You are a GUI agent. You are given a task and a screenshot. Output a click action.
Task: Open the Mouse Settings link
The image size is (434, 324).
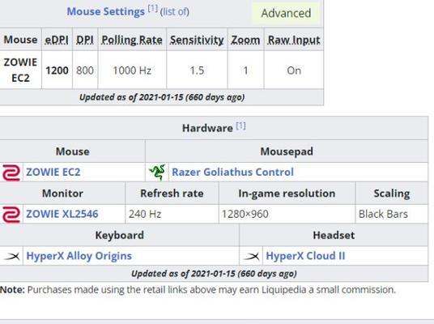[x=106, y=11]
